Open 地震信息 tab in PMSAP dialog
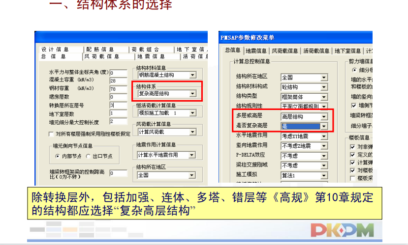Image resolution: width=408 pixels, height=245 pixels. click(x=256, y=51)
